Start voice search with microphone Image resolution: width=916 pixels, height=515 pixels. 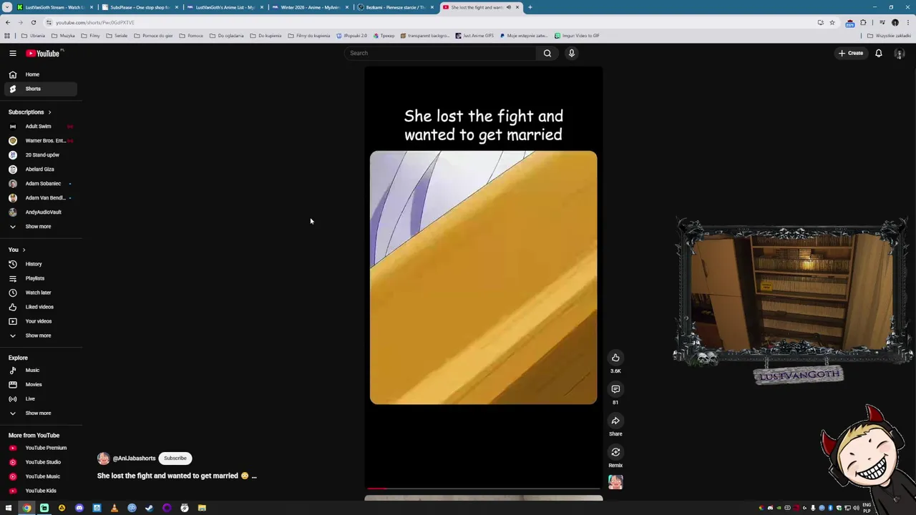pyautogui.click(x=572, y=53)
